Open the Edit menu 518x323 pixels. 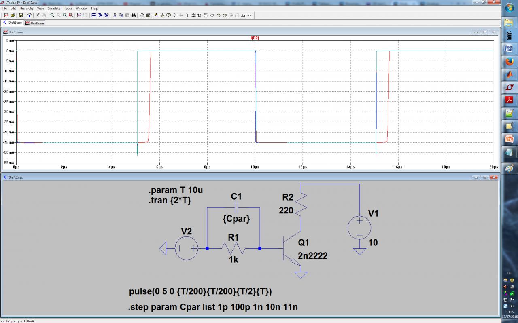click(x=13, y=8)
